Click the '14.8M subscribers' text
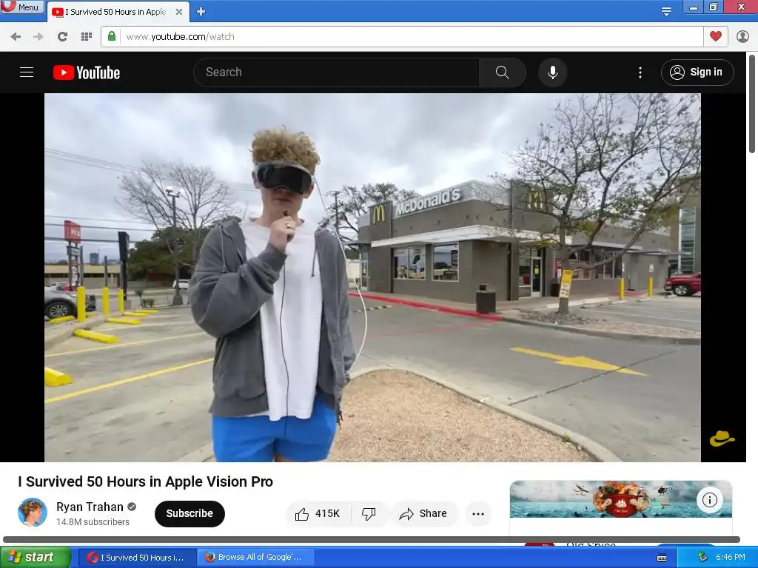Screen dimensions: 758x568 point(93,522)
